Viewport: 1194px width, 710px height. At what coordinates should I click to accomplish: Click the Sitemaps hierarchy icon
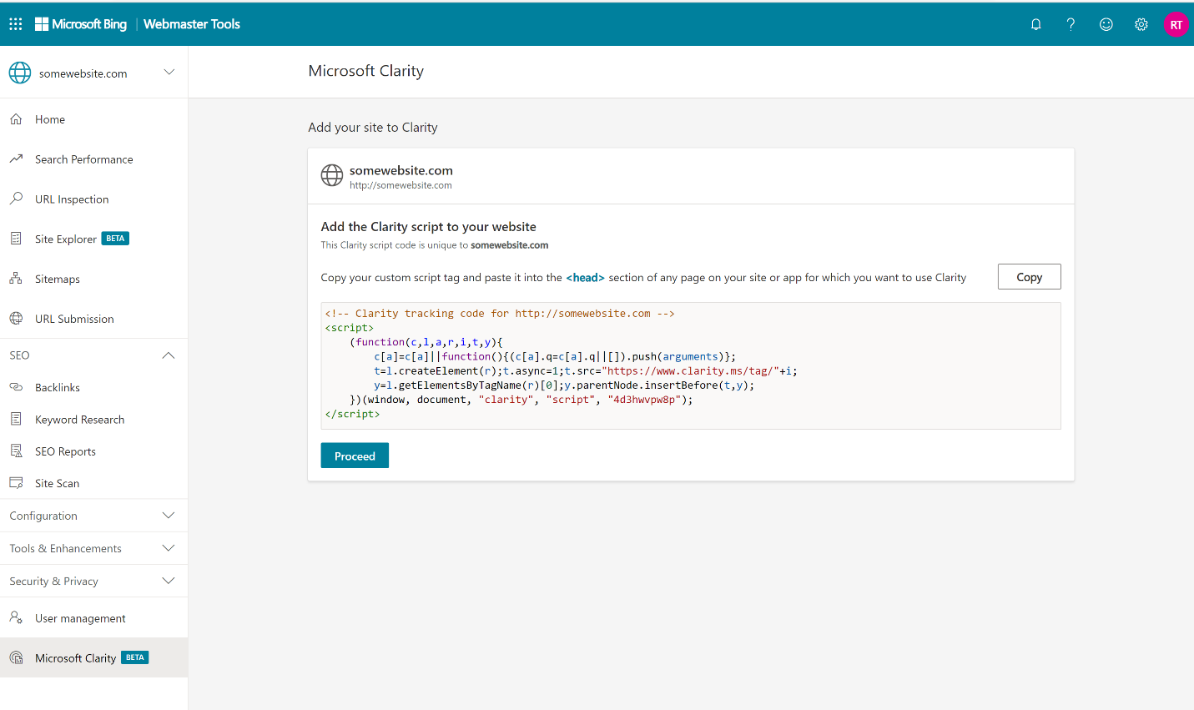click(16, 279)
